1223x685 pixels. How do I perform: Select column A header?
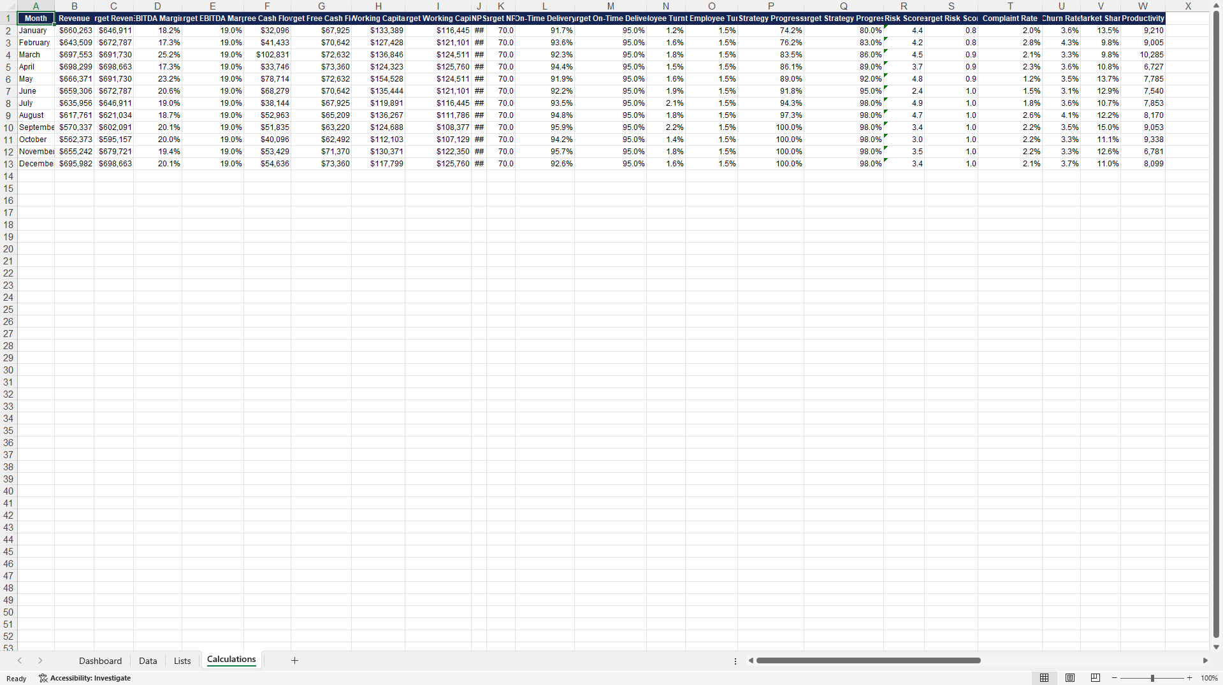click(x=36, y=6)
